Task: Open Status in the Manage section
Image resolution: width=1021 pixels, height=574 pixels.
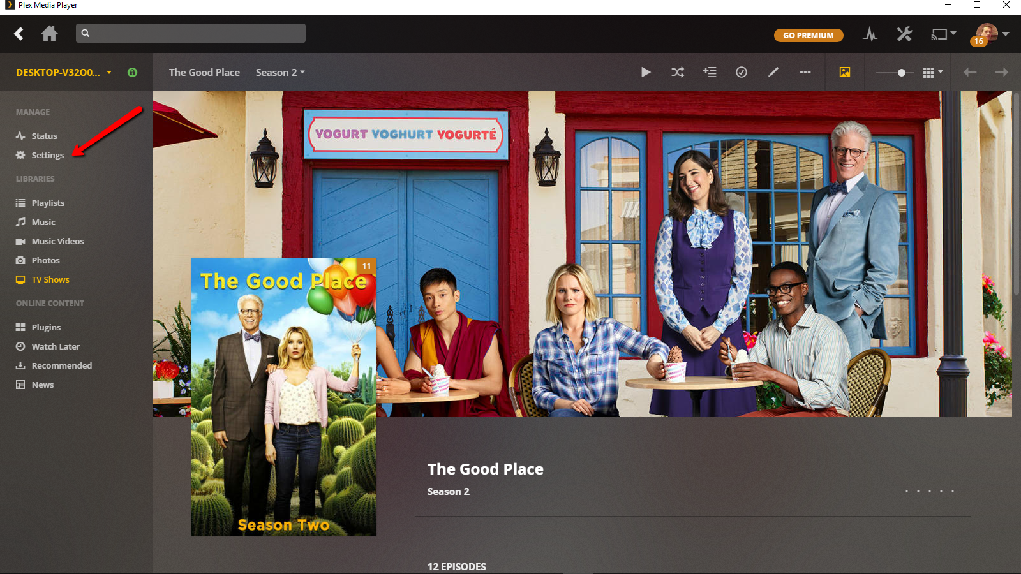Action: (45, 136)
